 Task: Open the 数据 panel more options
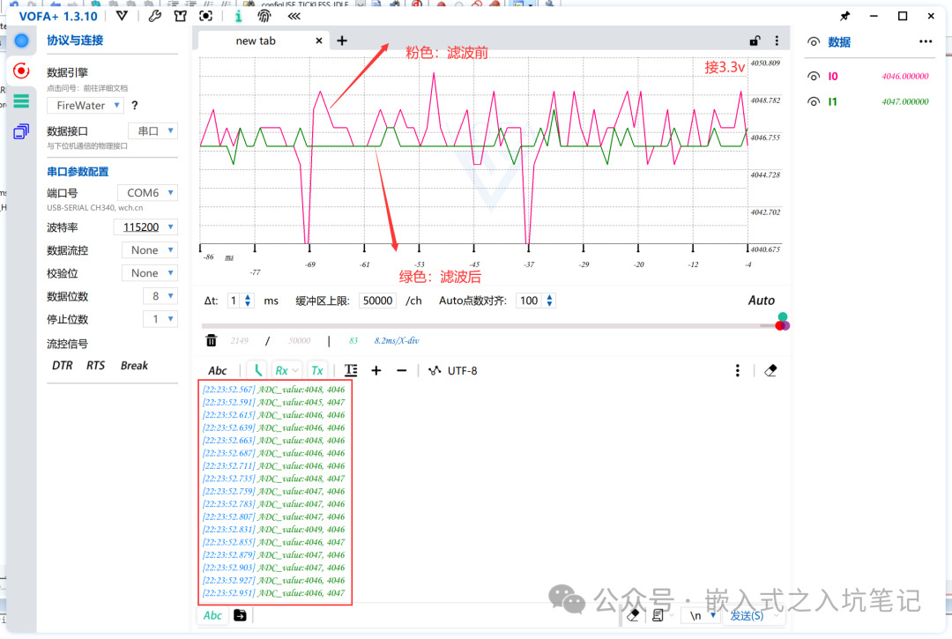tap(926, 41)
